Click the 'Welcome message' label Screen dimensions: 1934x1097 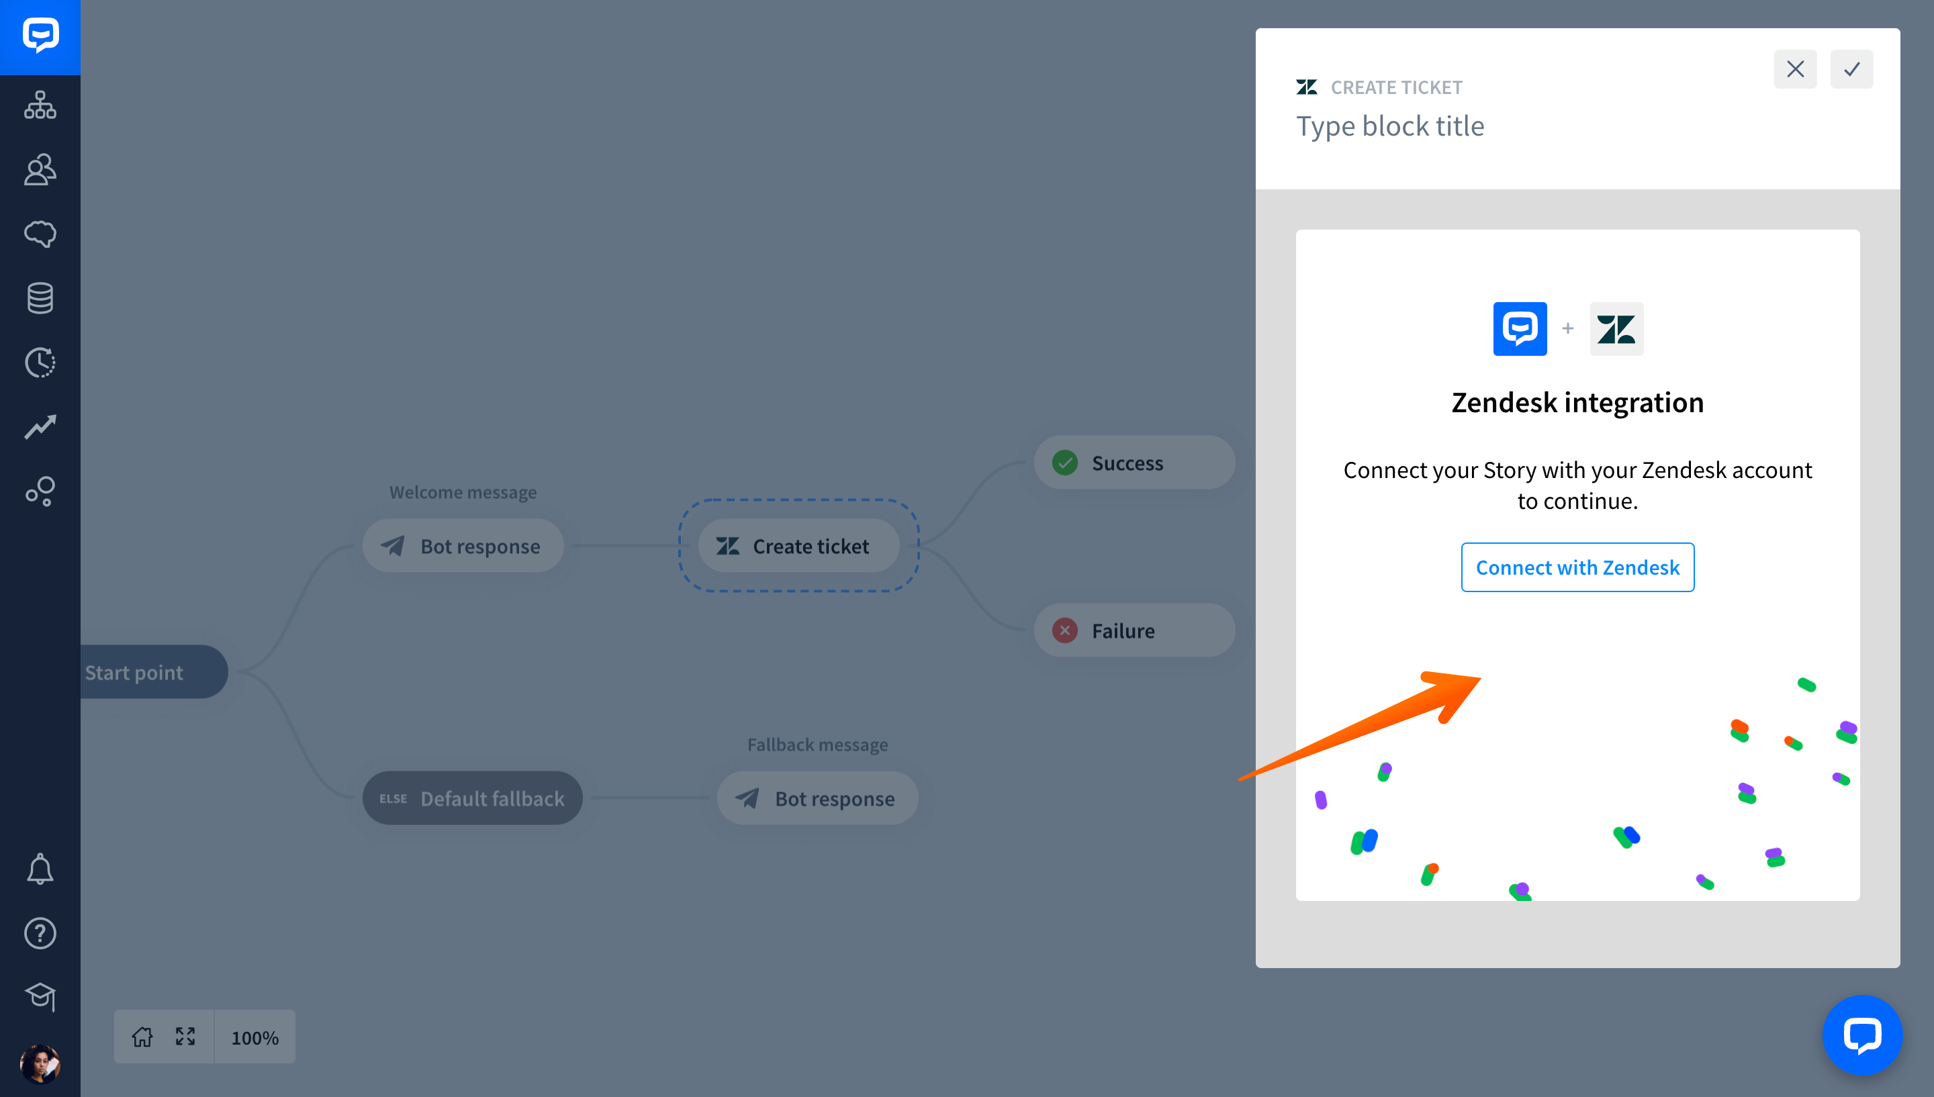[x=463, y=492]
